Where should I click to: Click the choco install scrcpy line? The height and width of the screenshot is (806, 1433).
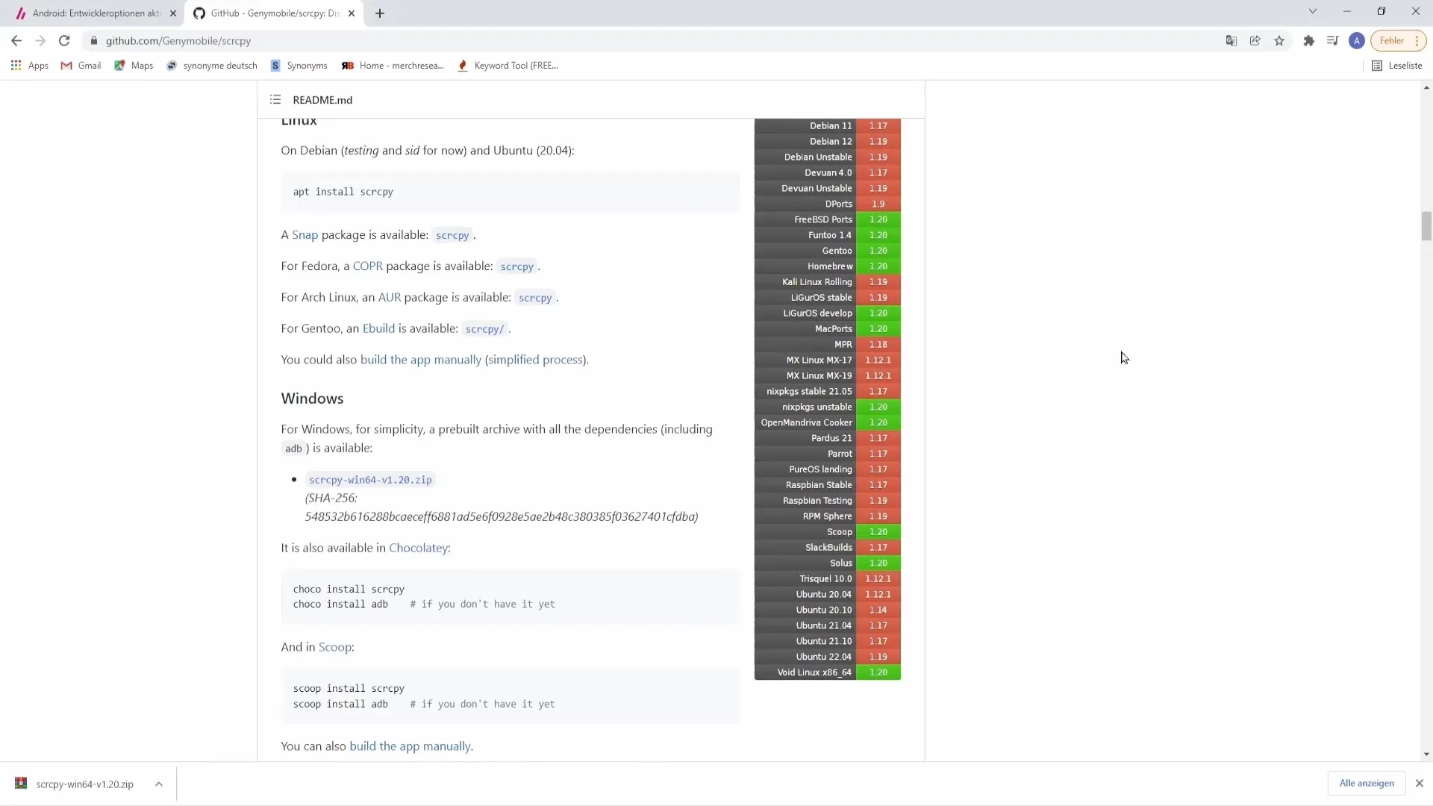pos(349,589)
